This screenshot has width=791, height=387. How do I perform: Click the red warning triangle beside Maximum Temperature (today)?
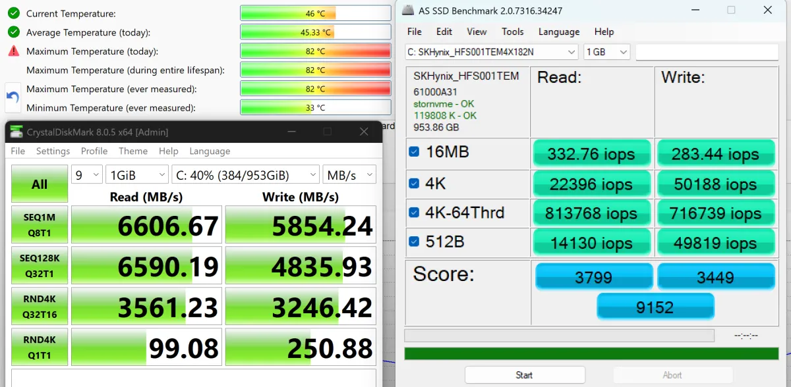coord(13,51)
